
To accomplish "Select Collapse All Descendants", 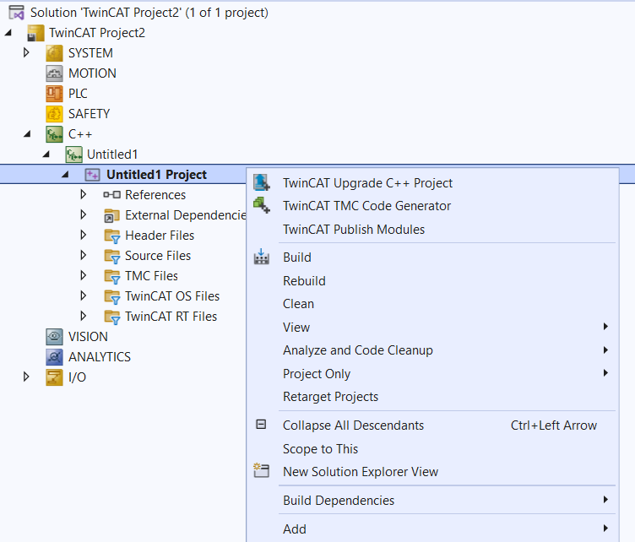I will tap(432, 425).
